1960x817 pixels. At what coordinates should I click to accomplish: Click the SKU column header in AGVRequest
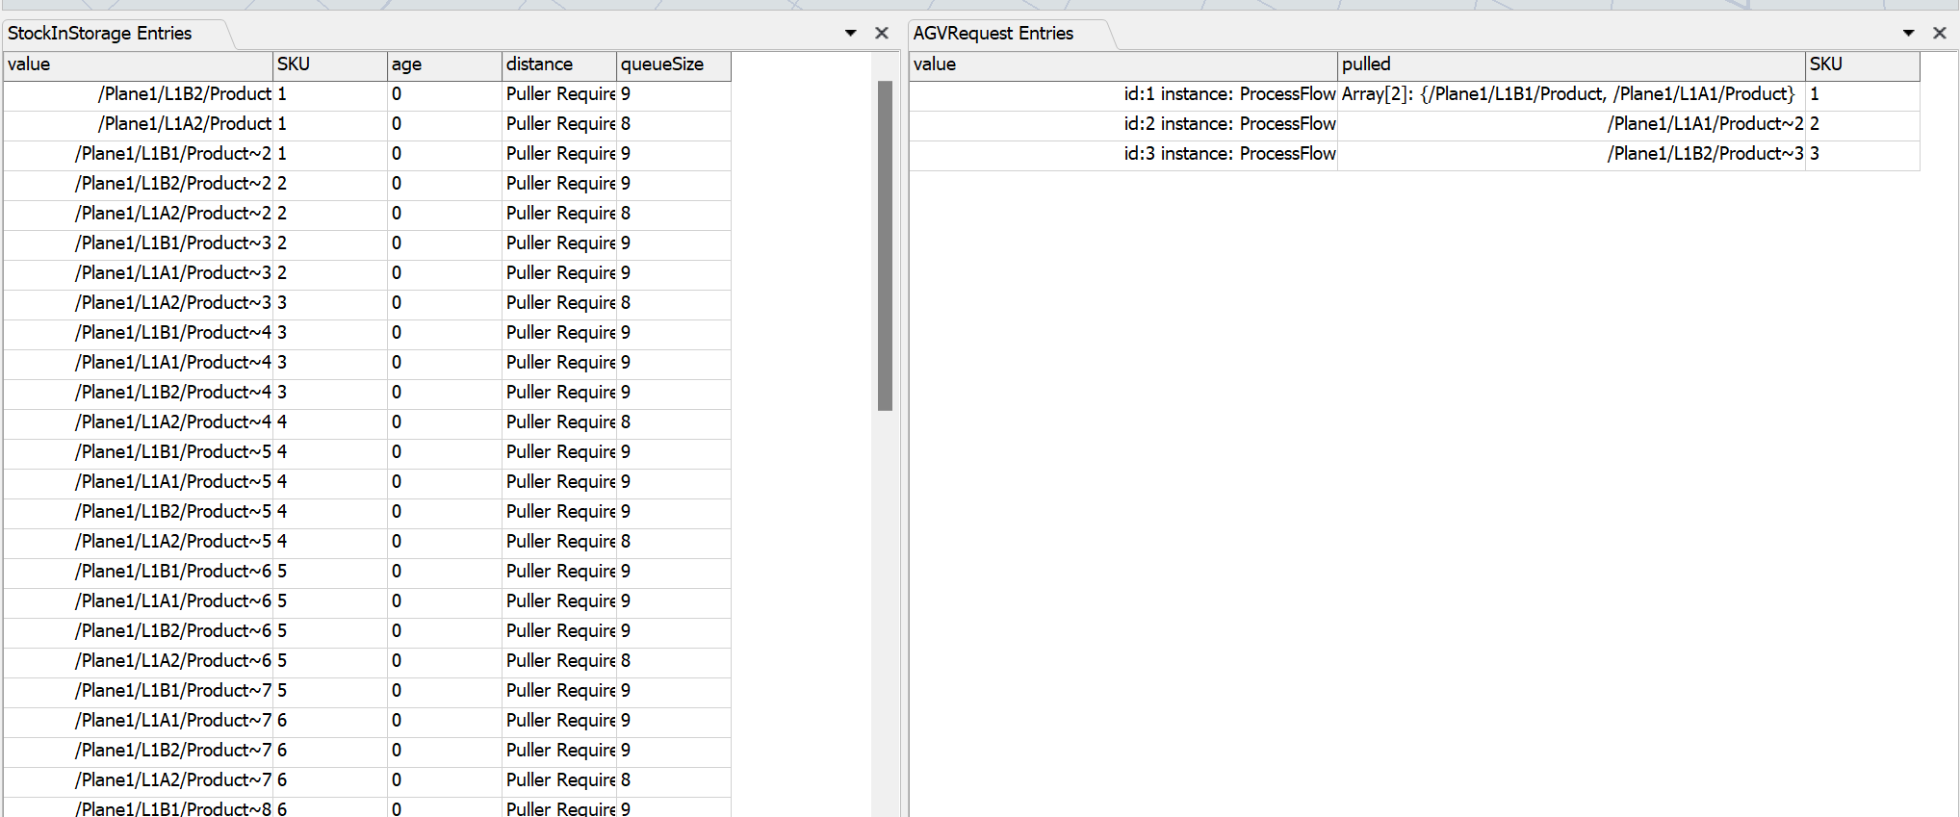[1861, 64]
